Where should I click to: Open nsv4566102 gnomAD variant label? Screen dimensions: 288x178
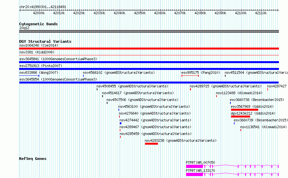point(119,72)
